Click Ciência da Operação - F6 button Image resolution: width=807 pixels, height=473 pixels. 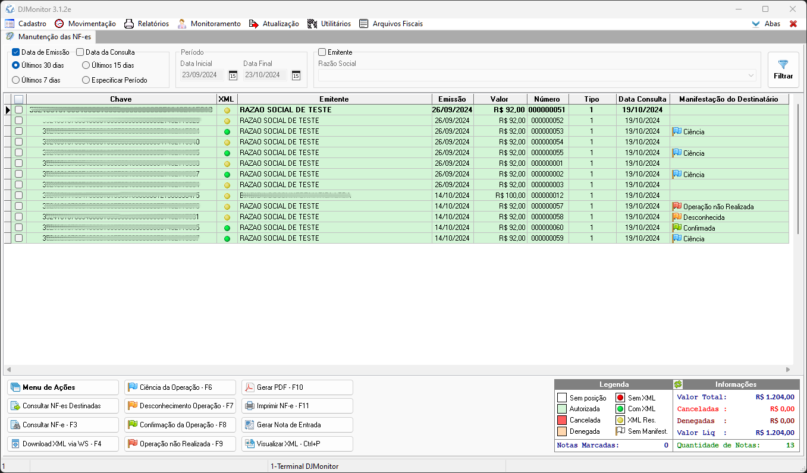coord(180,387)
